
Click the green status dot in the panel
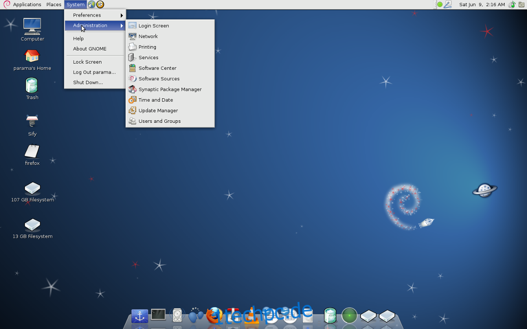pyautogui.click(x=440, y=4)
